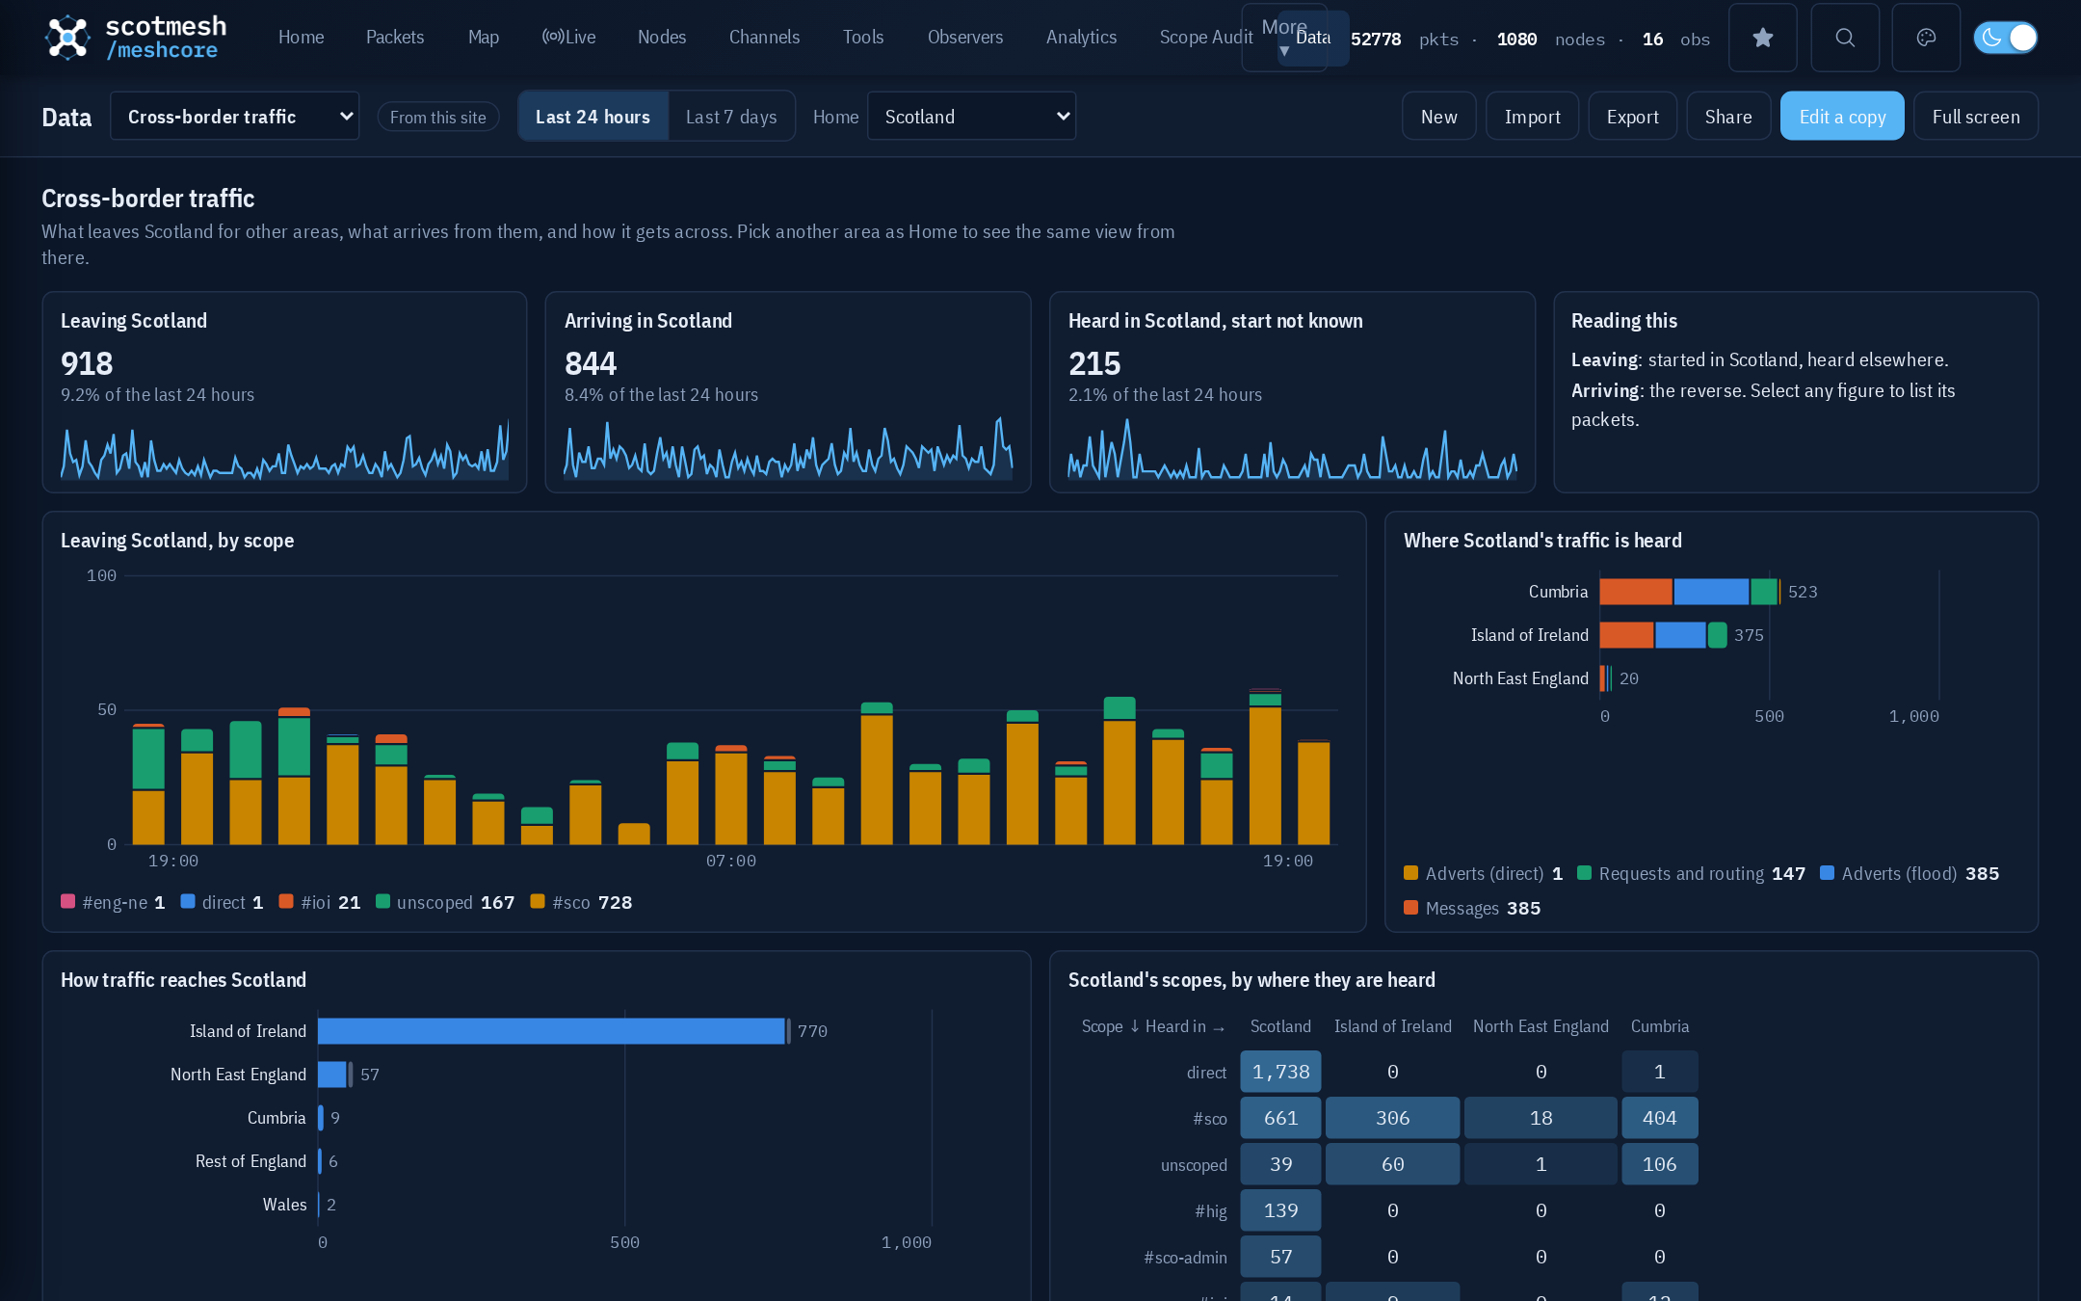
Task: Open favorites with the star icon
Action: [x=1762, y=38]
